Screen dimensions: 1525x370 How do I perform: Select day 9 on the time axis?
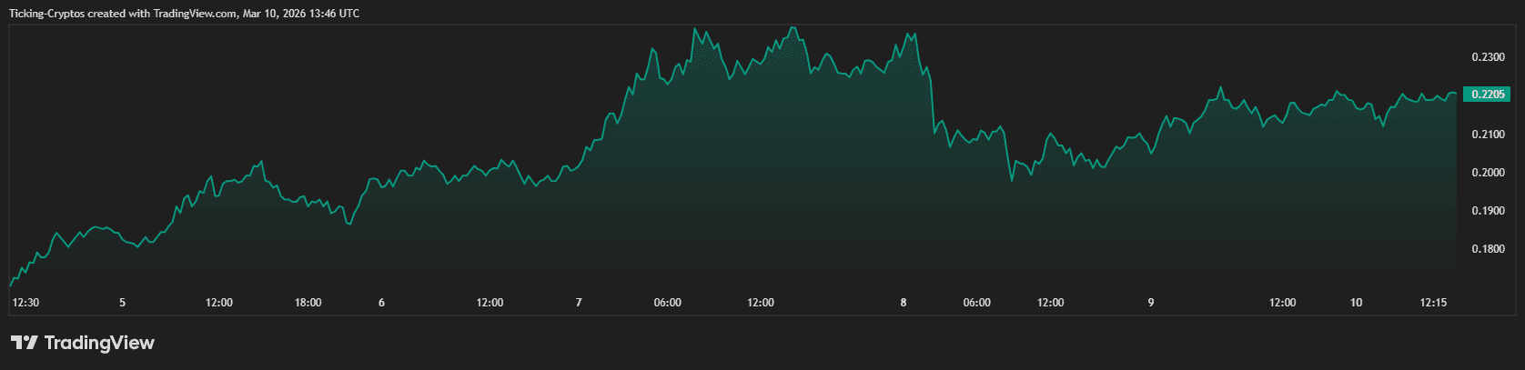tap(1151, 303)
